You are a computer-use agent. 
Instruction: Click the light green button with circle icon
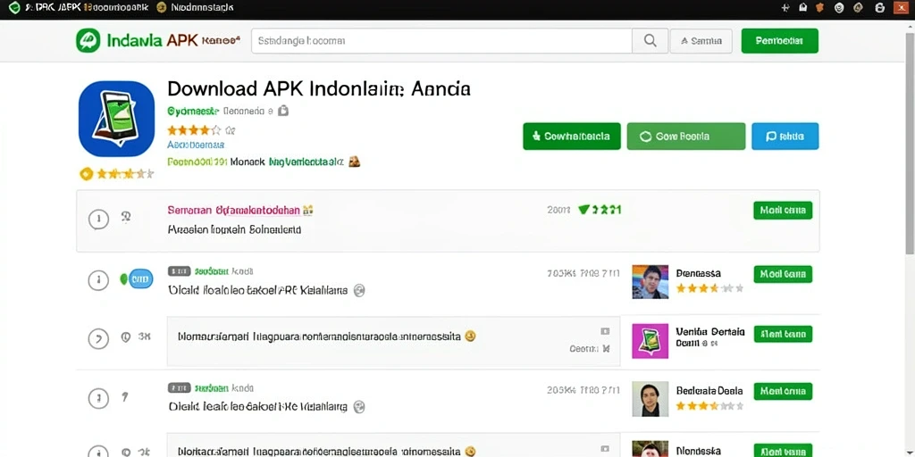pos(685,137)
